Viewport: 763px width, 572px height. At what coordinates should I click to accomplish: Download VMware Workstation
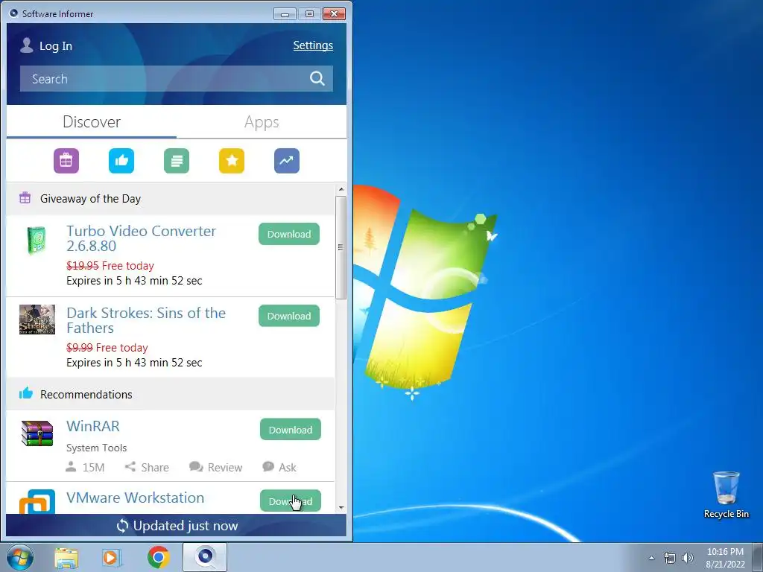click(291, 501)
